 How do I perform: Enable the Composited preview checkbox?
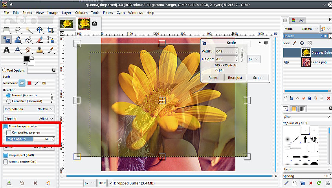coord(9,133)
